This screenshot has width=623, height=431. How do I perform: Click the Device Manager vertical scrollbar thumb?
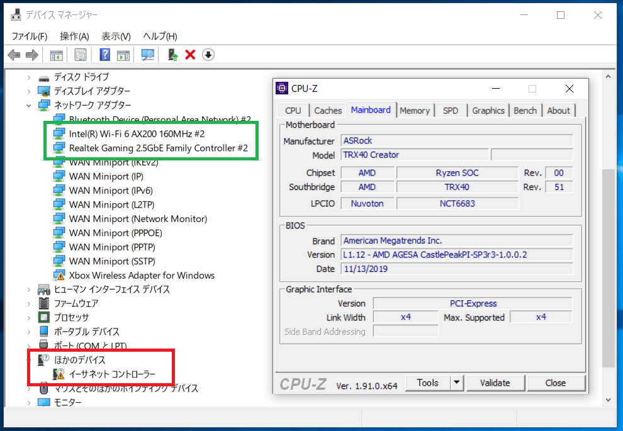[609, 268]
